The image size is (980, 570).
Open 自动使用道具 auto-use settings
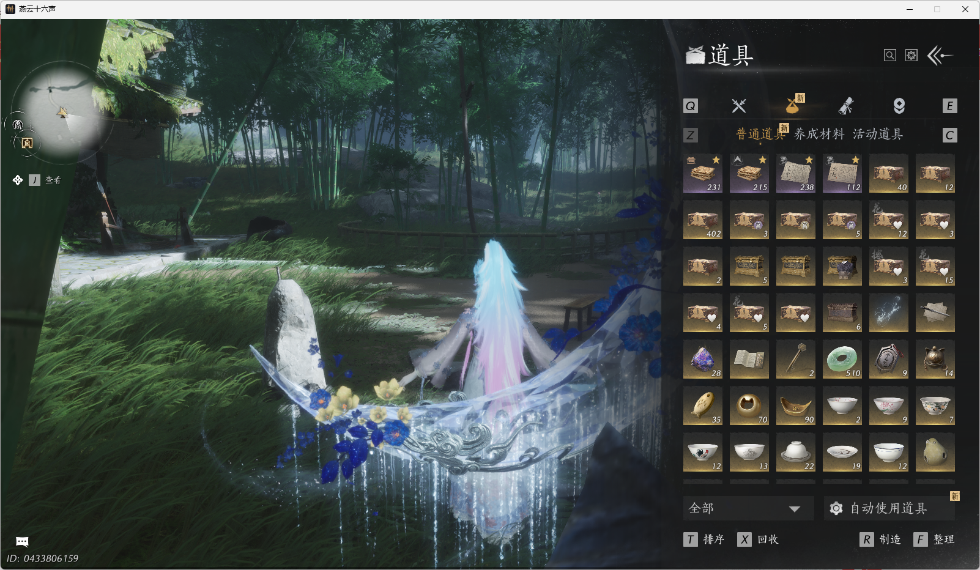[888, 508]
